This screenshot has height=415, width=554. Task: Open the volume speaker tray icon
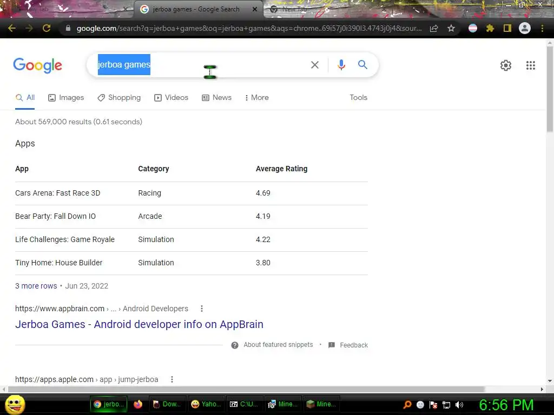point(459,405)
